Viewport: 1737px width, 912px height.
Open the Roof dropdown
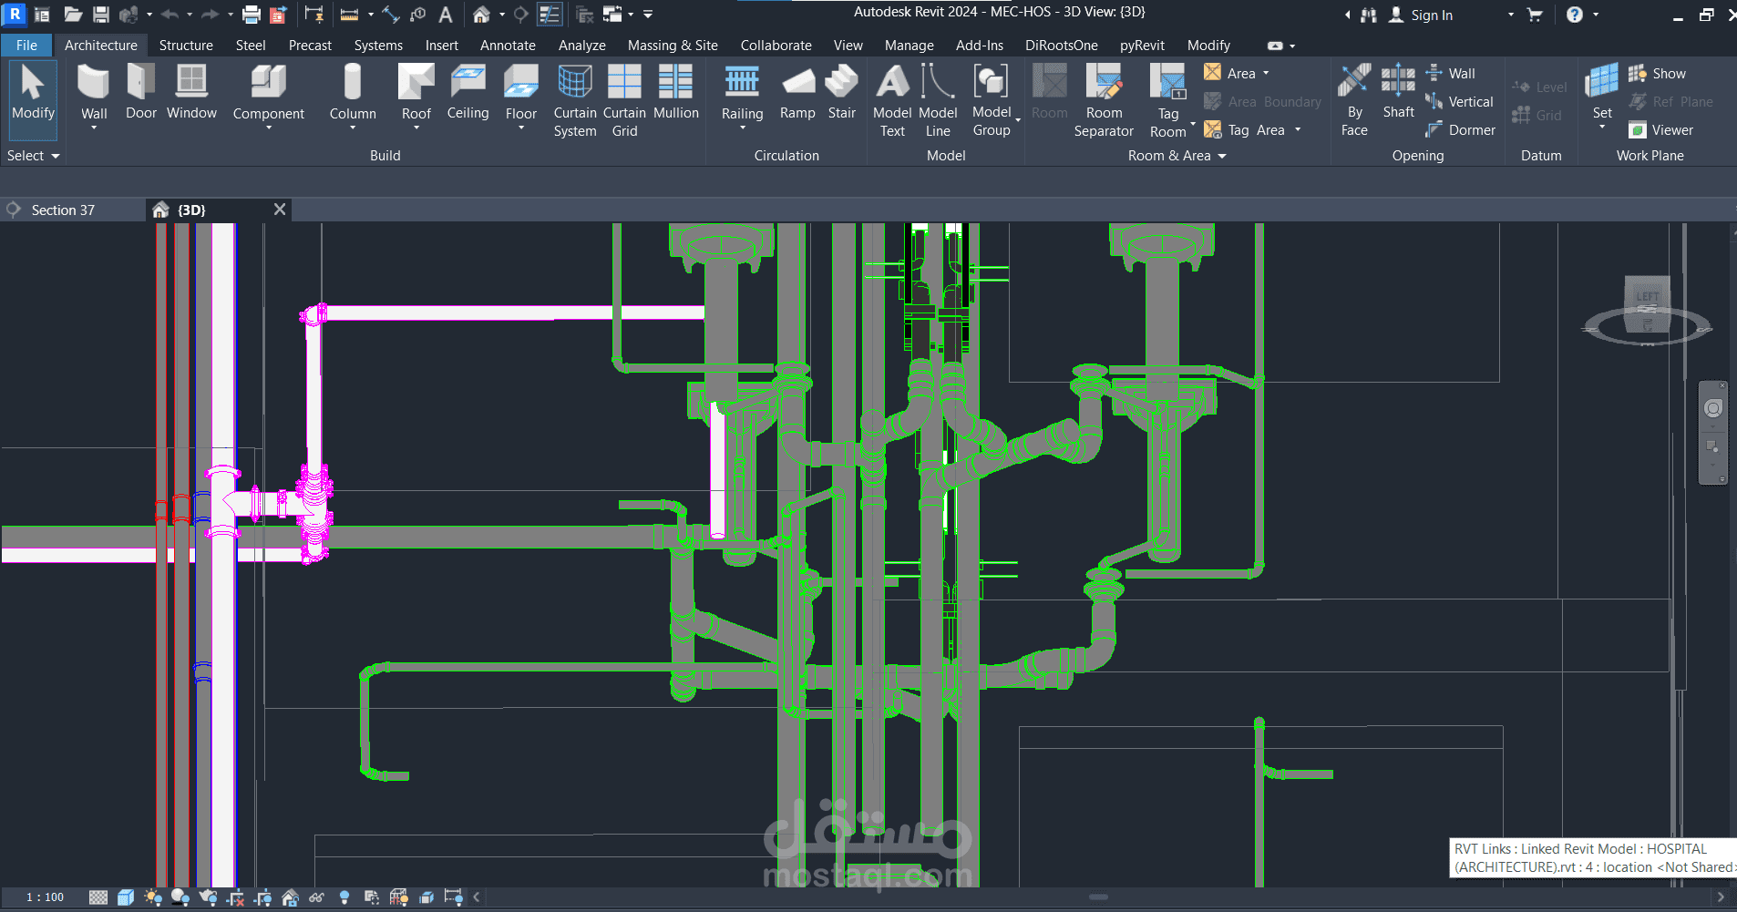[x=416, y=128]
